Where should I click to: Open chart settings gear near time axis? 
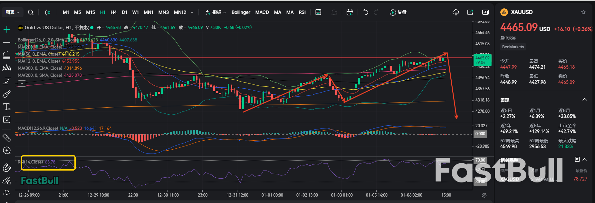[484, 195]
